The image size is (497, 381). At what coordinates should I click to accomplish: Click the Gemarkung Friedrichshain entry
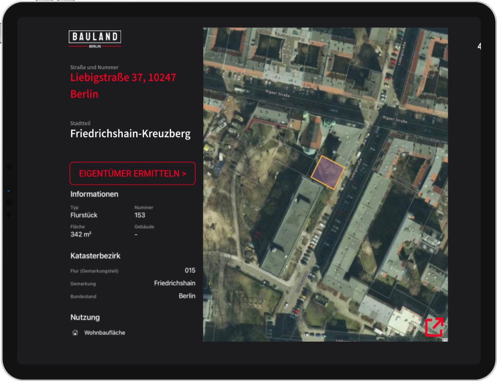174,283
